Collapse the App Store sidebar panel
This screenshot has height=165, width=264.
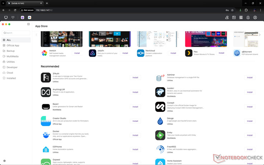(29, 24)
